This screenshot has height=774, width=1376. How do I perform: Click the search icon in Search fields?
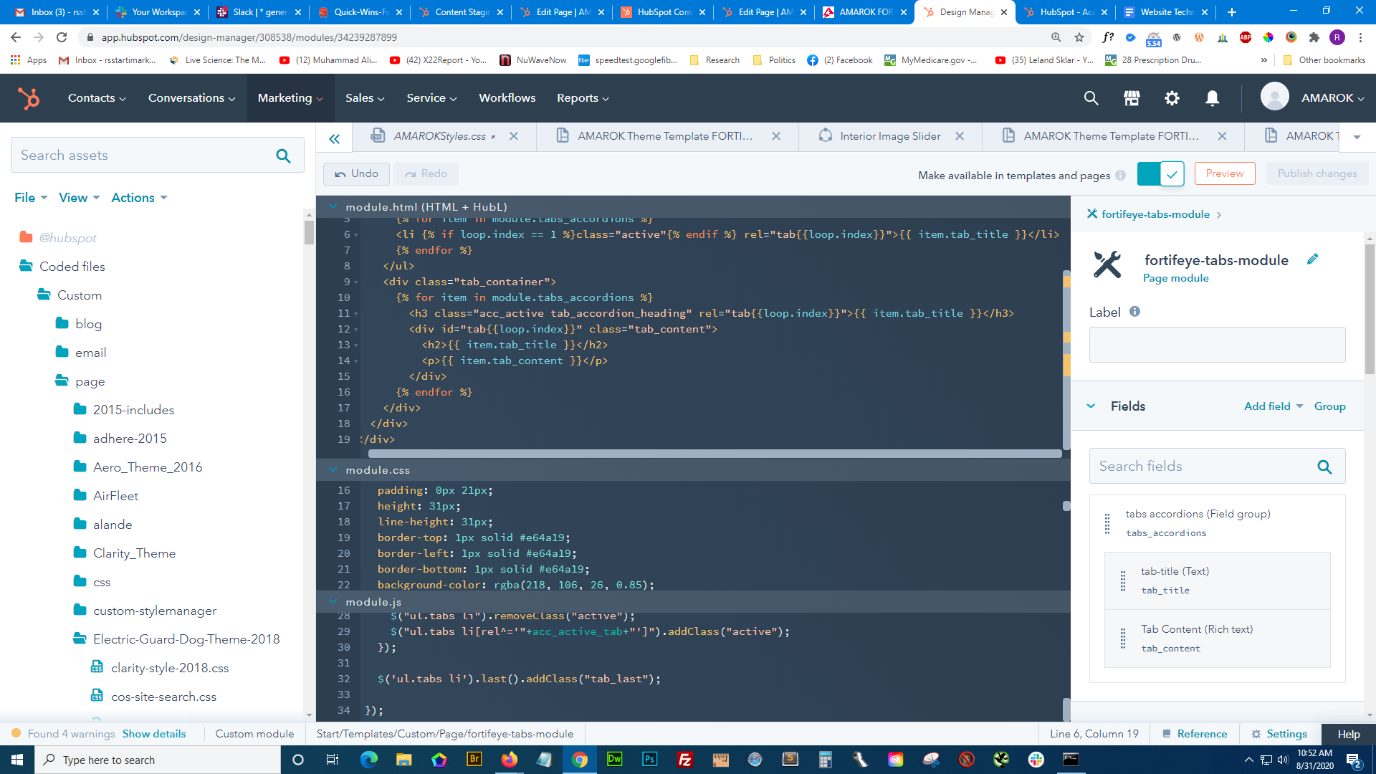tap(1324, 467)
